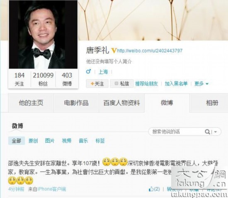This screenshot has width=228, height=198.
Task: Open the weibo.com profile URL link
Action: point(150,51)
